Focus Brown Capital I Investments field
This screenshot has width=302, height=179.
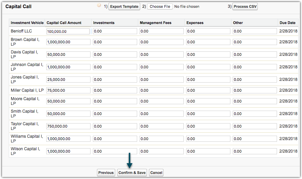point(115,42)
